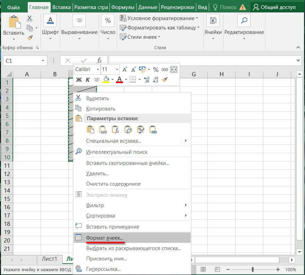This screenshot has height=275, width=305.
Task: Click the merge and center icon in the mini toolbar
Action: tap(174, 70)
